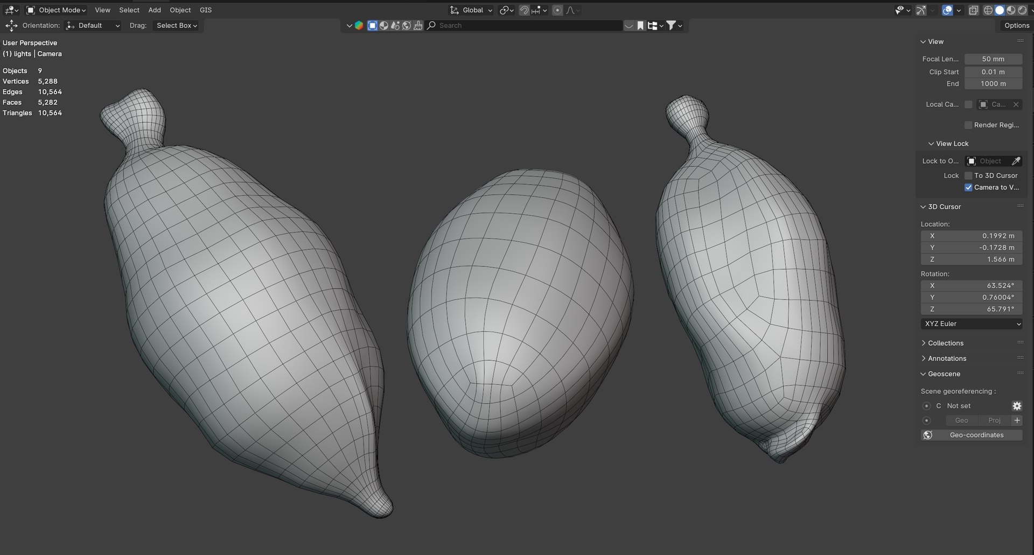Uncheck Camera to View lock
Screen dimensions: 1034x555
pos(968,187)
